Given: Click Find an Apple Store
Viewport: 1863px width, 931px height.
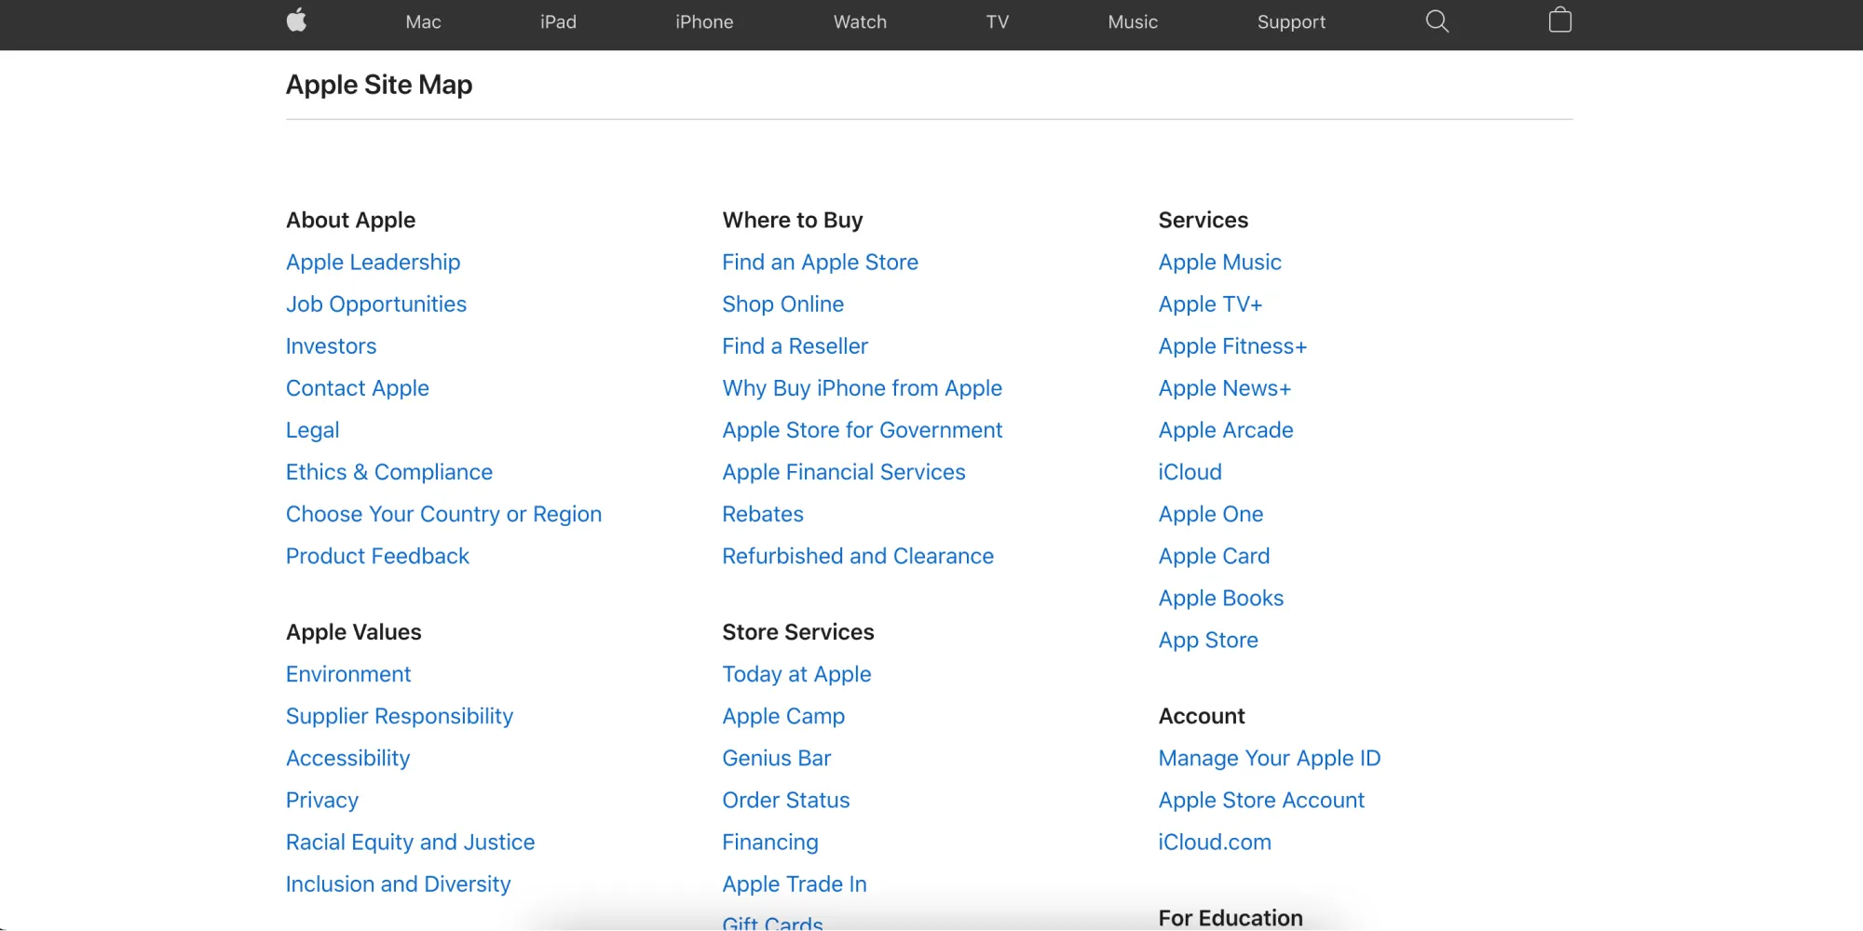Looking at the screenshot, I should coord(820,263).
